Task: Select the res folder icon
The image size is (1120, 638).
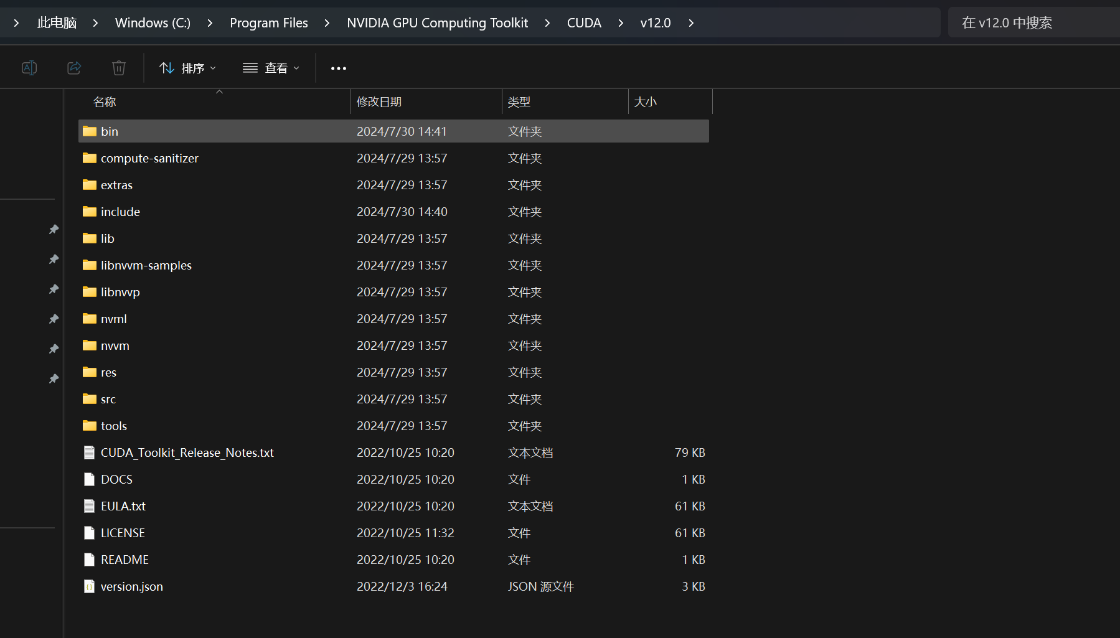Action: tap(90, 372)
